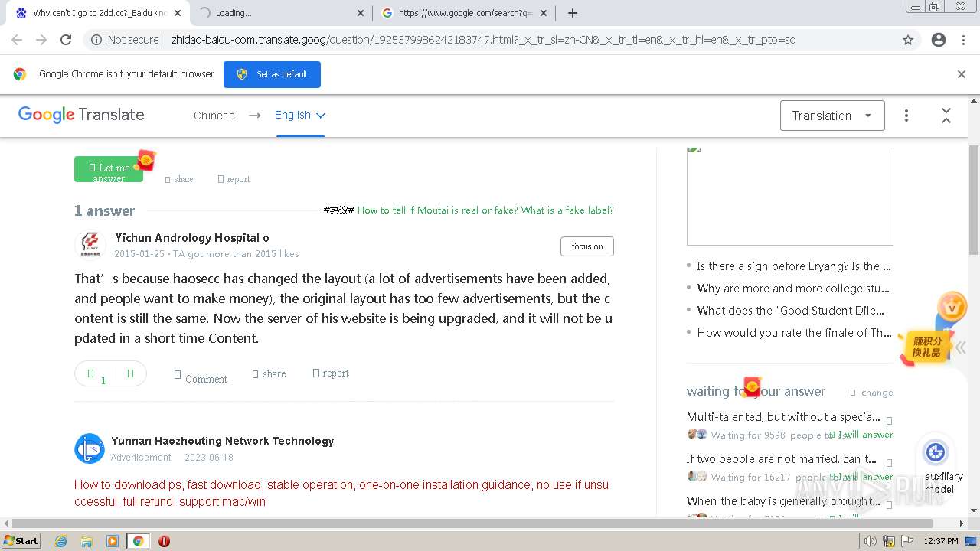This screenshot has width=980, height=551.
Task: Switch to the Google search tab
Action: click(x=463, y=13)
